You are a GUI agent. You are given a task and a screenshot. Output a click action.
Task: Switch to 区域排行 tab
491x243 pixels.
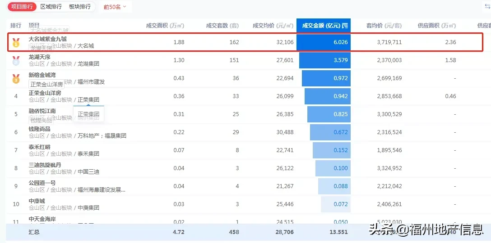click(x=51, y=7)
